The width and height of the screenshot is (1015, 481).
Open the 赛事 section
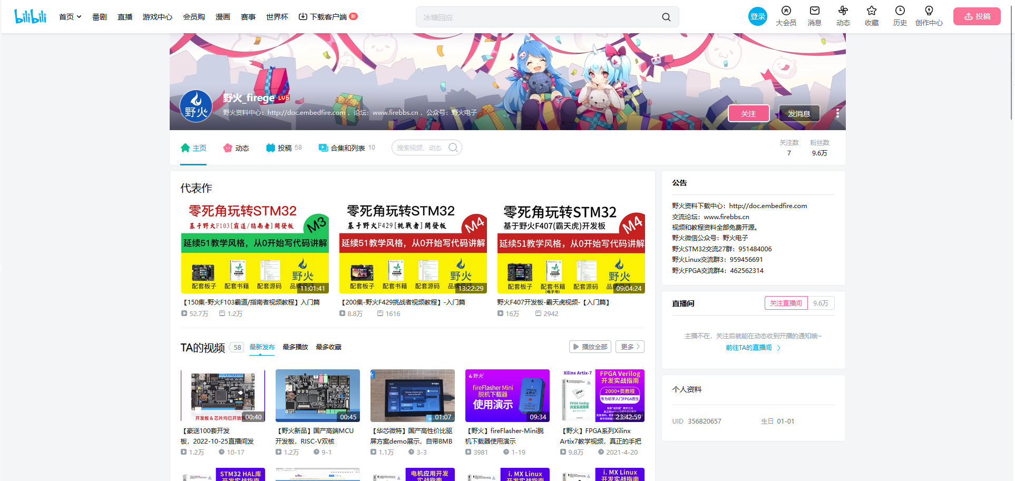coord(248,17)
